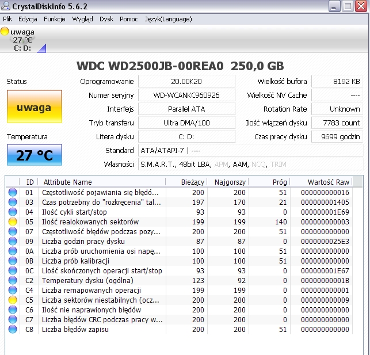This screenshot has width=370, height=355.
Task: Sort by the ID column header
Action: click(30, 182)
